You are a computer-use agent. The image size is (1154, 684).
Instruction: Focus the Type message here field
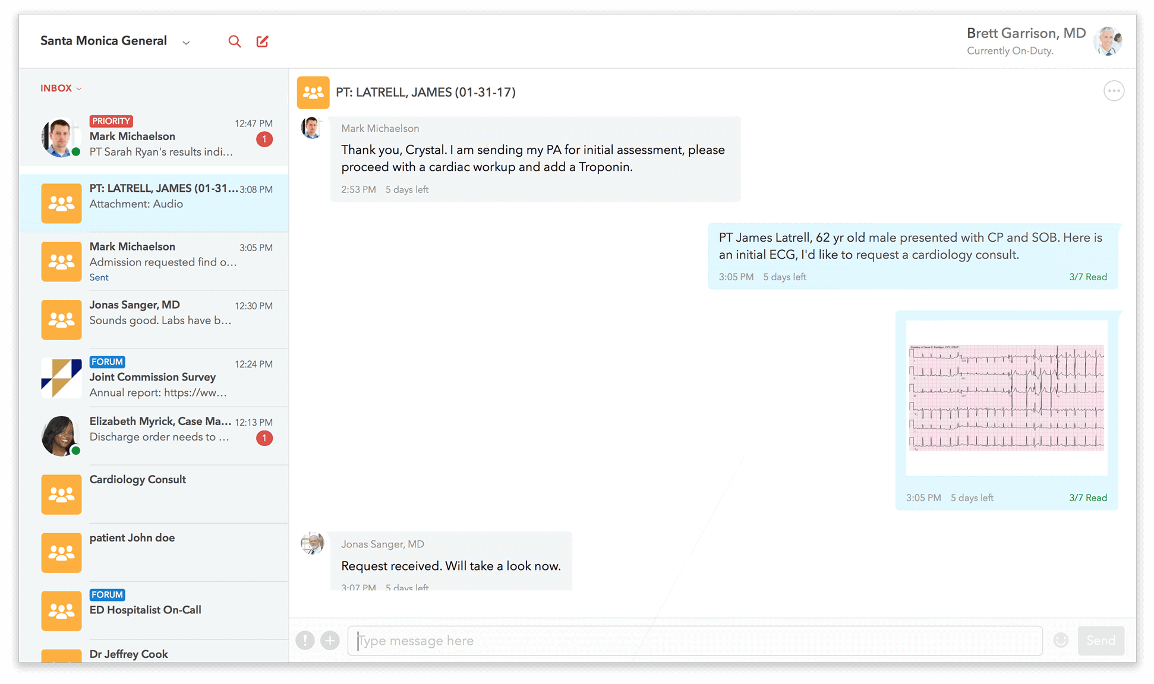click(x=695, y=641)
